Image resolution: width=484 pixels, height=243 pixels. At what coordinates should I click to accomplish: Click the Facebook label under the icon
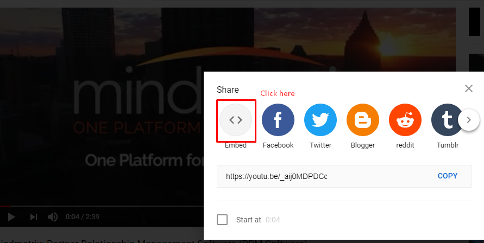(278, 145)
